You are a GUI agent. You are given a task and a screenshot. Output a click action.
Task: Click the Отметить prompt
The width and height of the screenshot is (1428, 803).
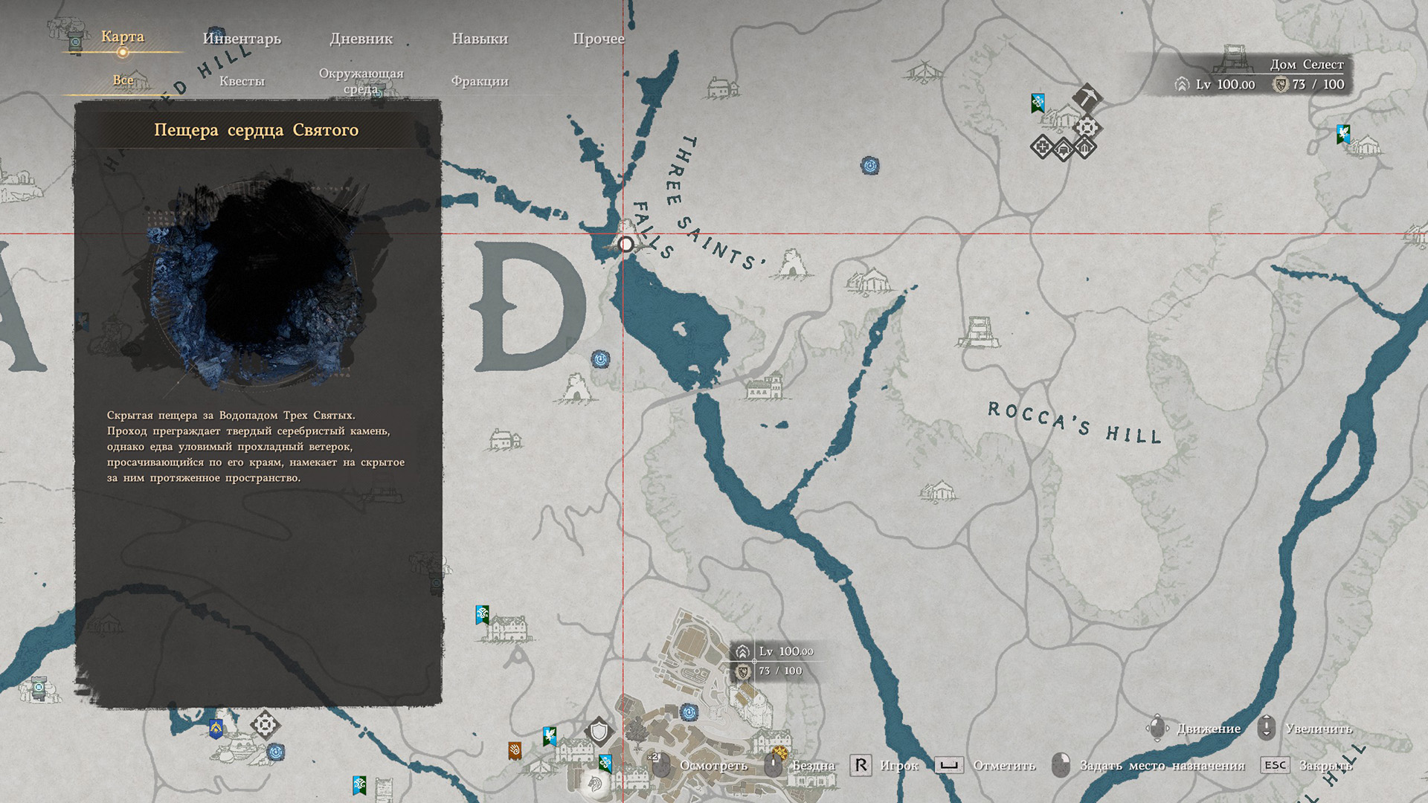[x=985, y=765]
